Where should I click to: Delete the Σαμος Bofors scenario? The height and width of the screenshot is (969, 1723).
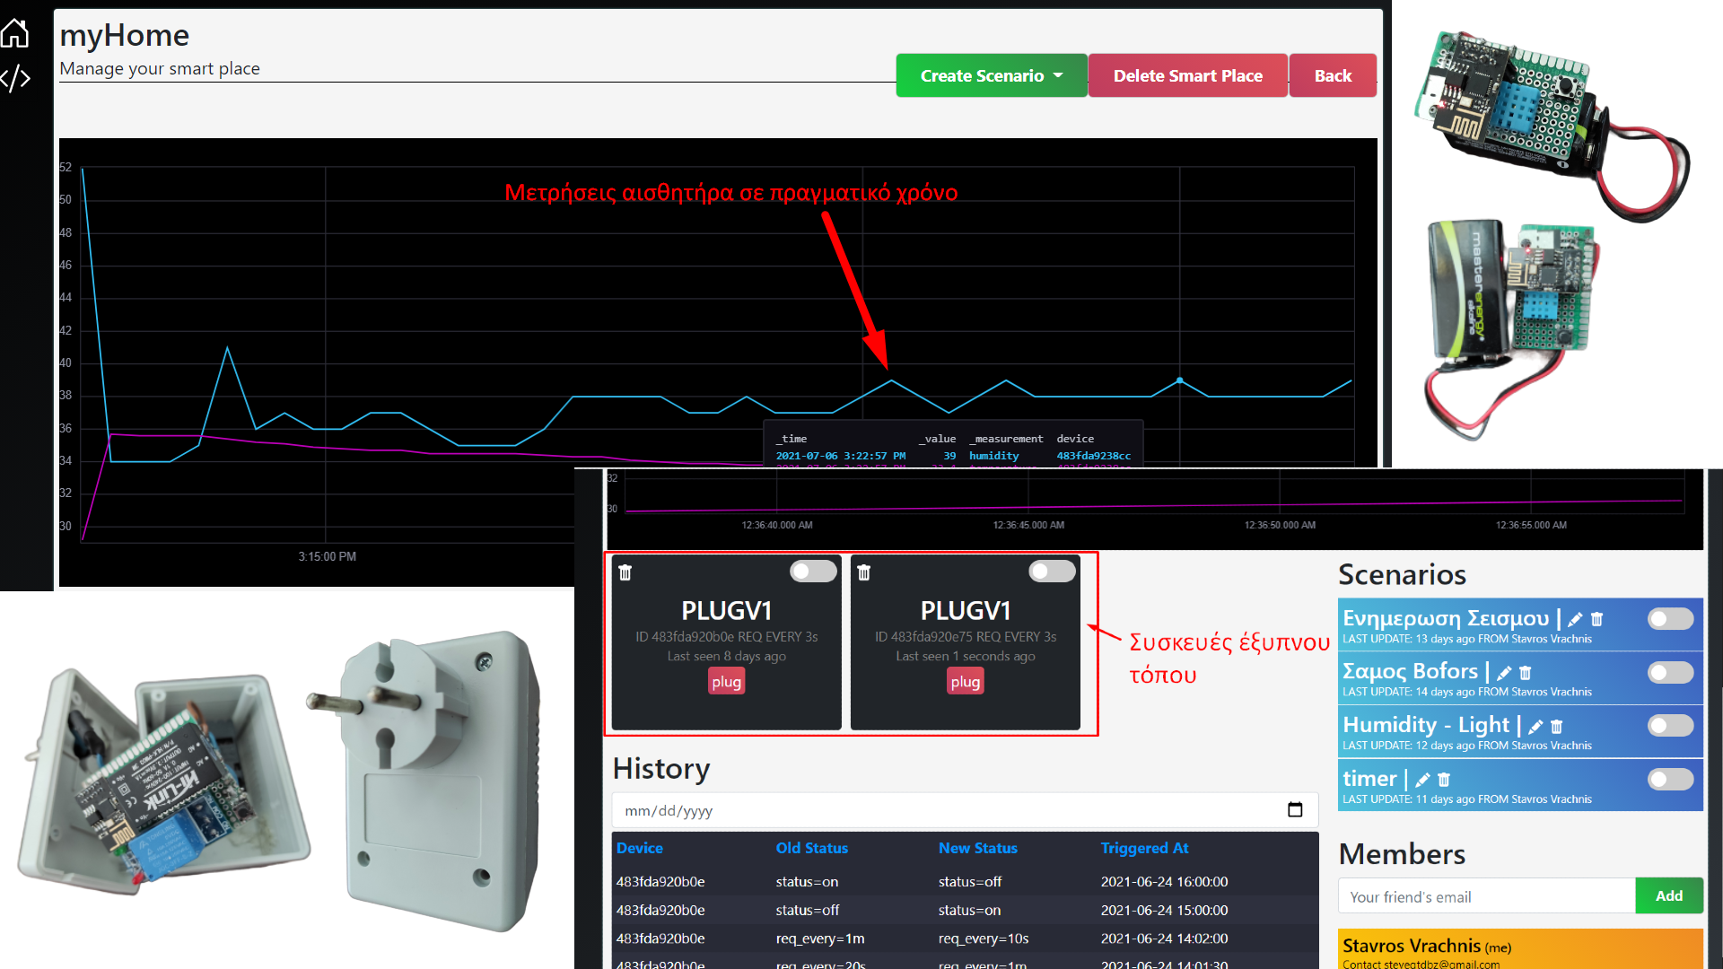click(x=1526, y=672)
